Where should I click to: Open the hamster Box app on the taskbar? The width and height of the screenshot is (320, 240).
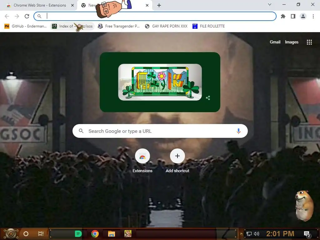pos(128,234)
